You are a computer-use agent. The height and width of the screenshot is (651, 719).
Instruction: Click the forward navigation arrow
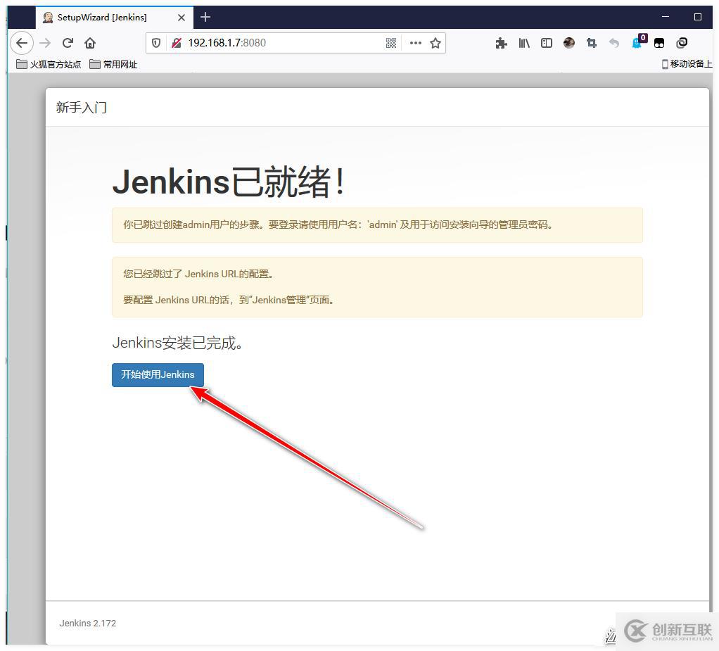45,43
